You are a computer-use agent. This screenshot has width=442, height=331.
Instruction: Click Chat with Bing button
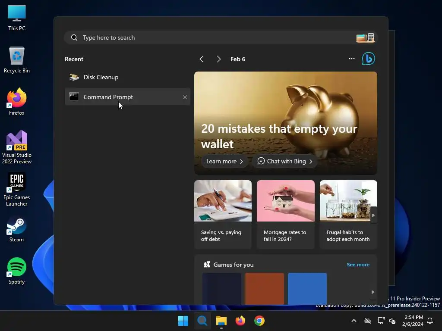(285, 161)
